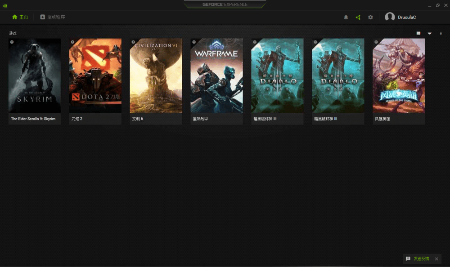Viewport: 450px width, 267px height.
Task: Click the status badge on the Heroes of the Storm cover
Action: tap(376, 42)
